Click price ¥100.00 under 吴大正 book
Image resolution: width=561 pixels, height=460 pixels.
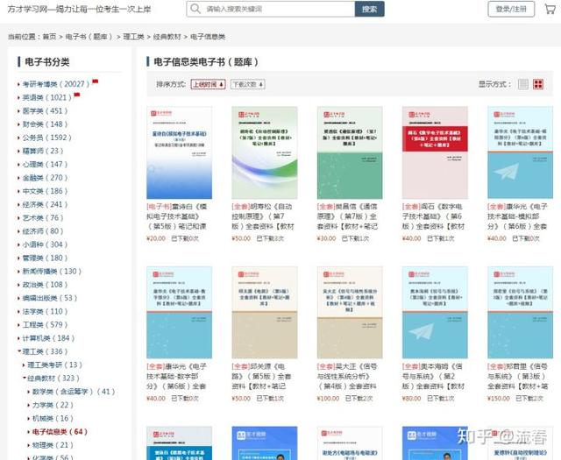(x=328, y=398)
